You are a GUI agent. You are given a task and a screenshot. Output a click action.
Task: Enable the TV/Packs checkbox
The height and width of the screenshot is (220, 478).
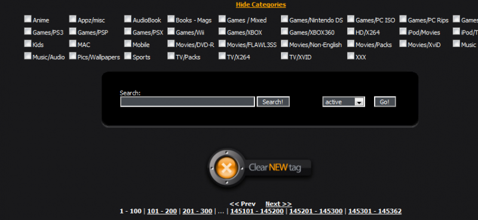tap(171, 55)
